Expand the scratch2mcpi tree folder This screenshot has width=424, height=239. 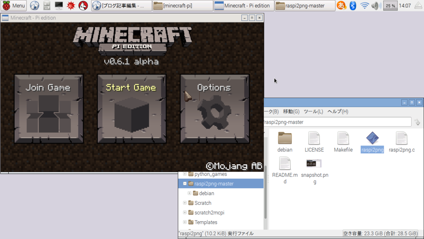185,212
